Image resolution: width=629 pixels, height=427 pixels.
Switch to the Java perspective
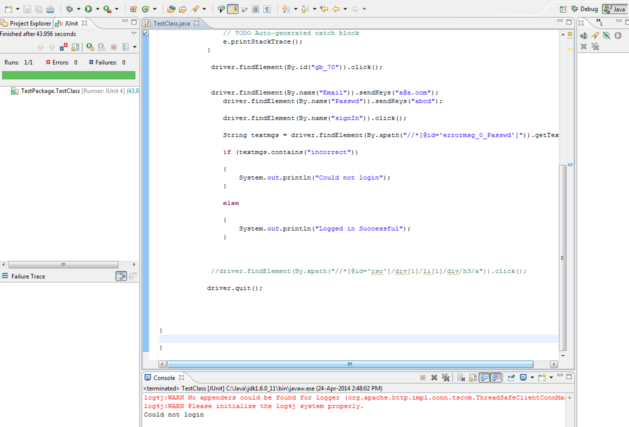point(614,9)
